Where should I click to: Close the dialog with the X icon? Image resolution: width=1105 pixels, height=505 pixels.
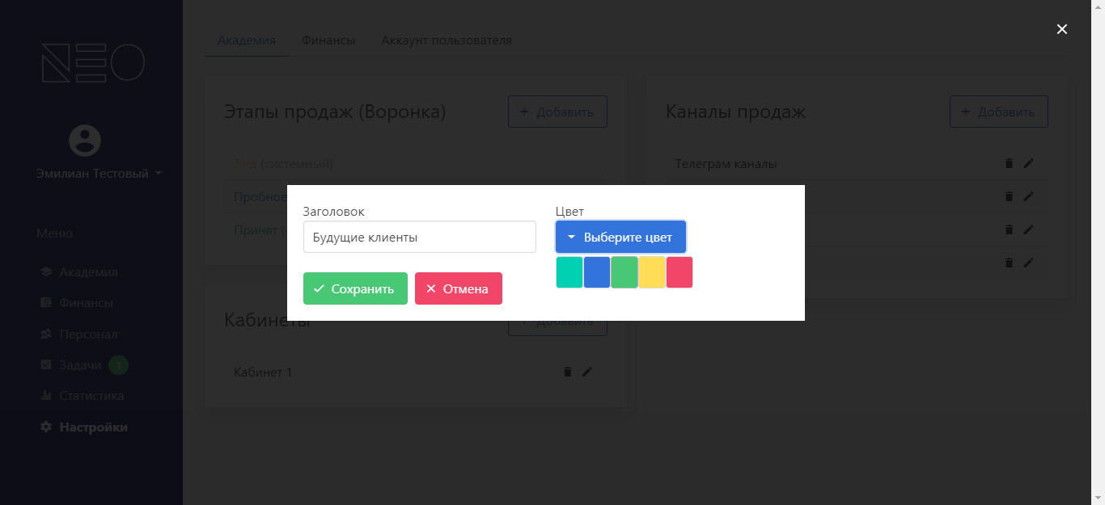coord(1062,29)
